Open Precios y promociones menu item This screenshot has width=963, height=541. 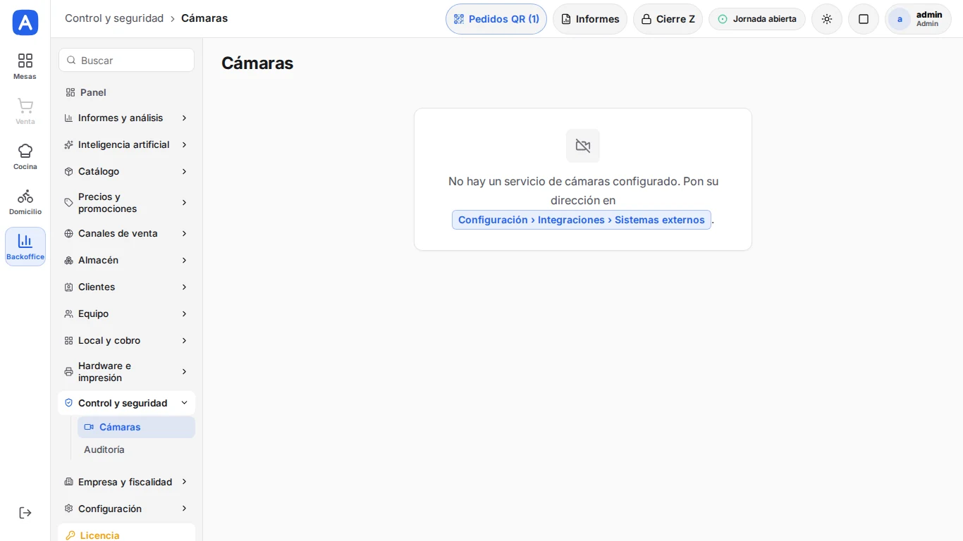[126, 203]
